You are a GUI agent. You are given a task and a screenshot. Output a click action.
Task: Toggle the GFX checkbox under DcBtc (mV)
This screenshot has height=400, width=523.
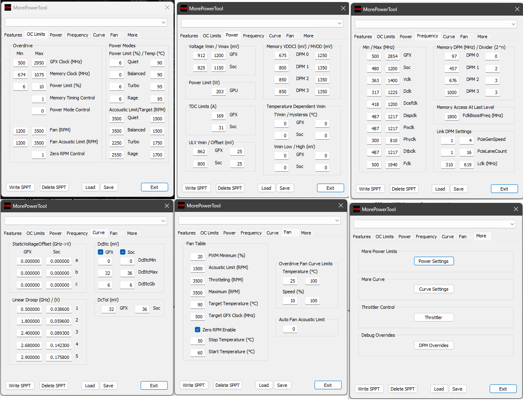pyautogui.click(x=101, y=252)
